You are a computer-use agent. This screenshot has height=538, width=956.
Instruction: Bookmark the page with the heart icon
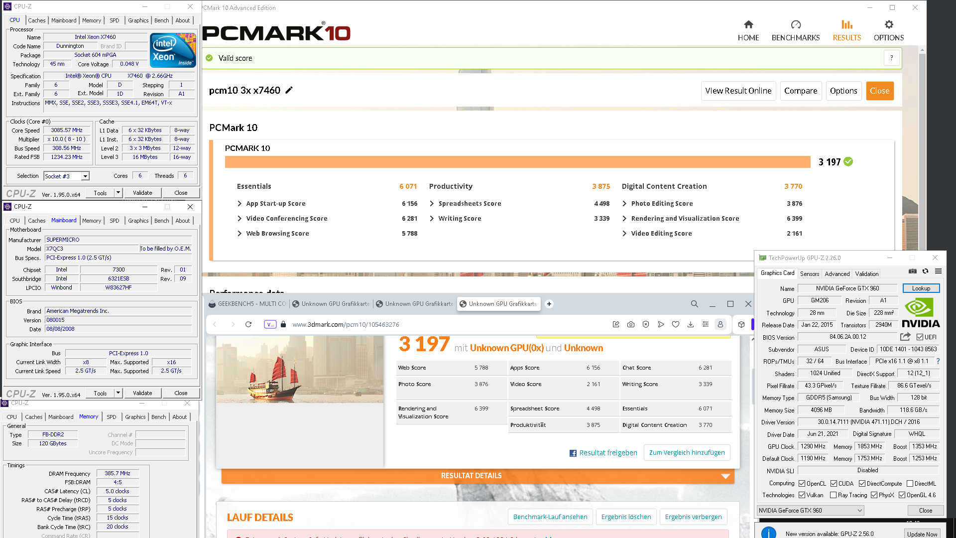tap(676, 324)
